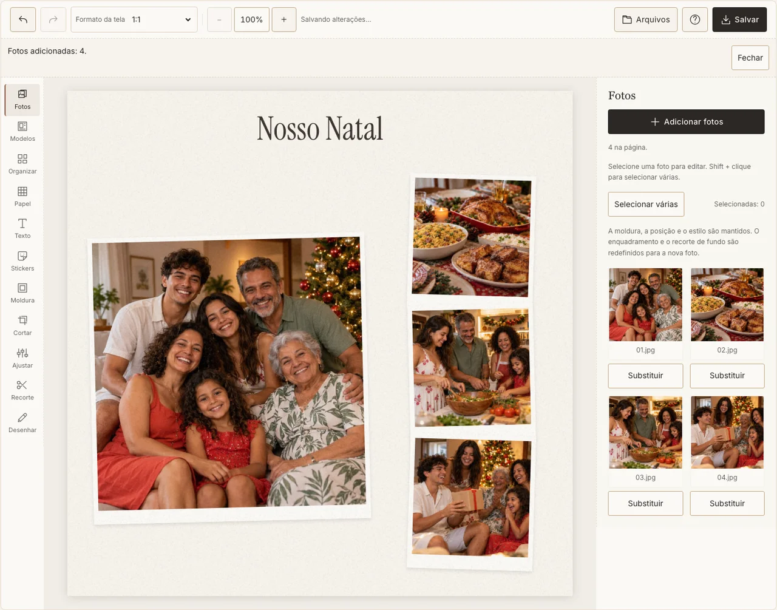This screenshot has width=777, height=610.
Task: Select the Moldura frame tool
Action: click(x=22, y=293)
